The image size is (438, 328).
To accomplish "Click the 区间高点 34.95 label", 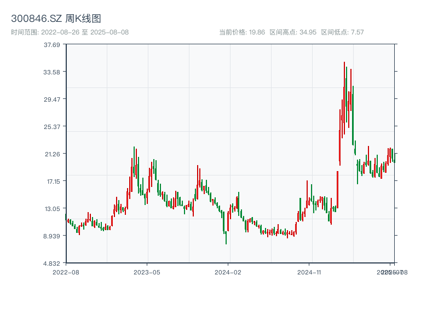I will coord(293,32).
